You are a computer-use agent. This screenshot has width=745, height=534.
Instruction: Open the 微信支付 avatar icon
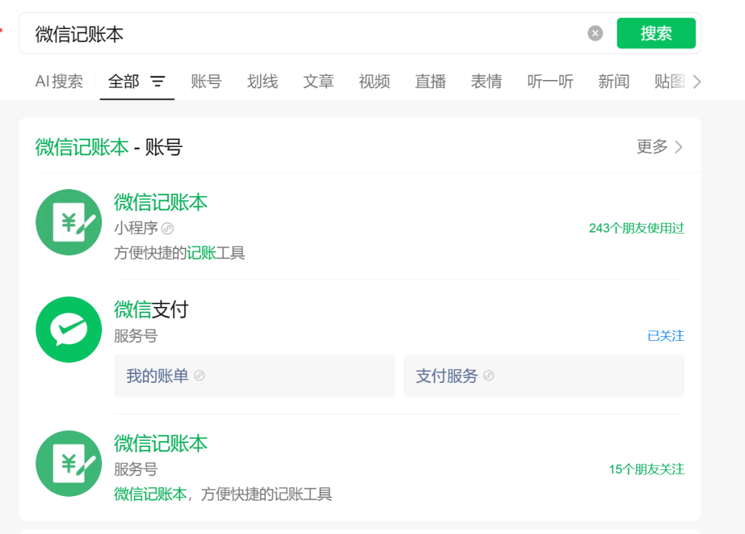(x=69, y=330)
